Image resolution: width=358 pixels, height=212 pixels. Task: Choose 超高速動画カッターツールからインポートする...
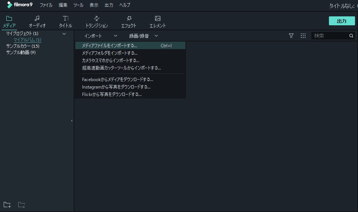(x=131, y=68)
